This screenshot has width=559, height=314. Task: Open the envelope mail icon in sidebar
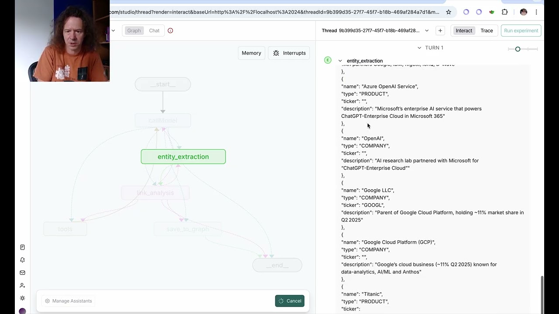(22, 273)
